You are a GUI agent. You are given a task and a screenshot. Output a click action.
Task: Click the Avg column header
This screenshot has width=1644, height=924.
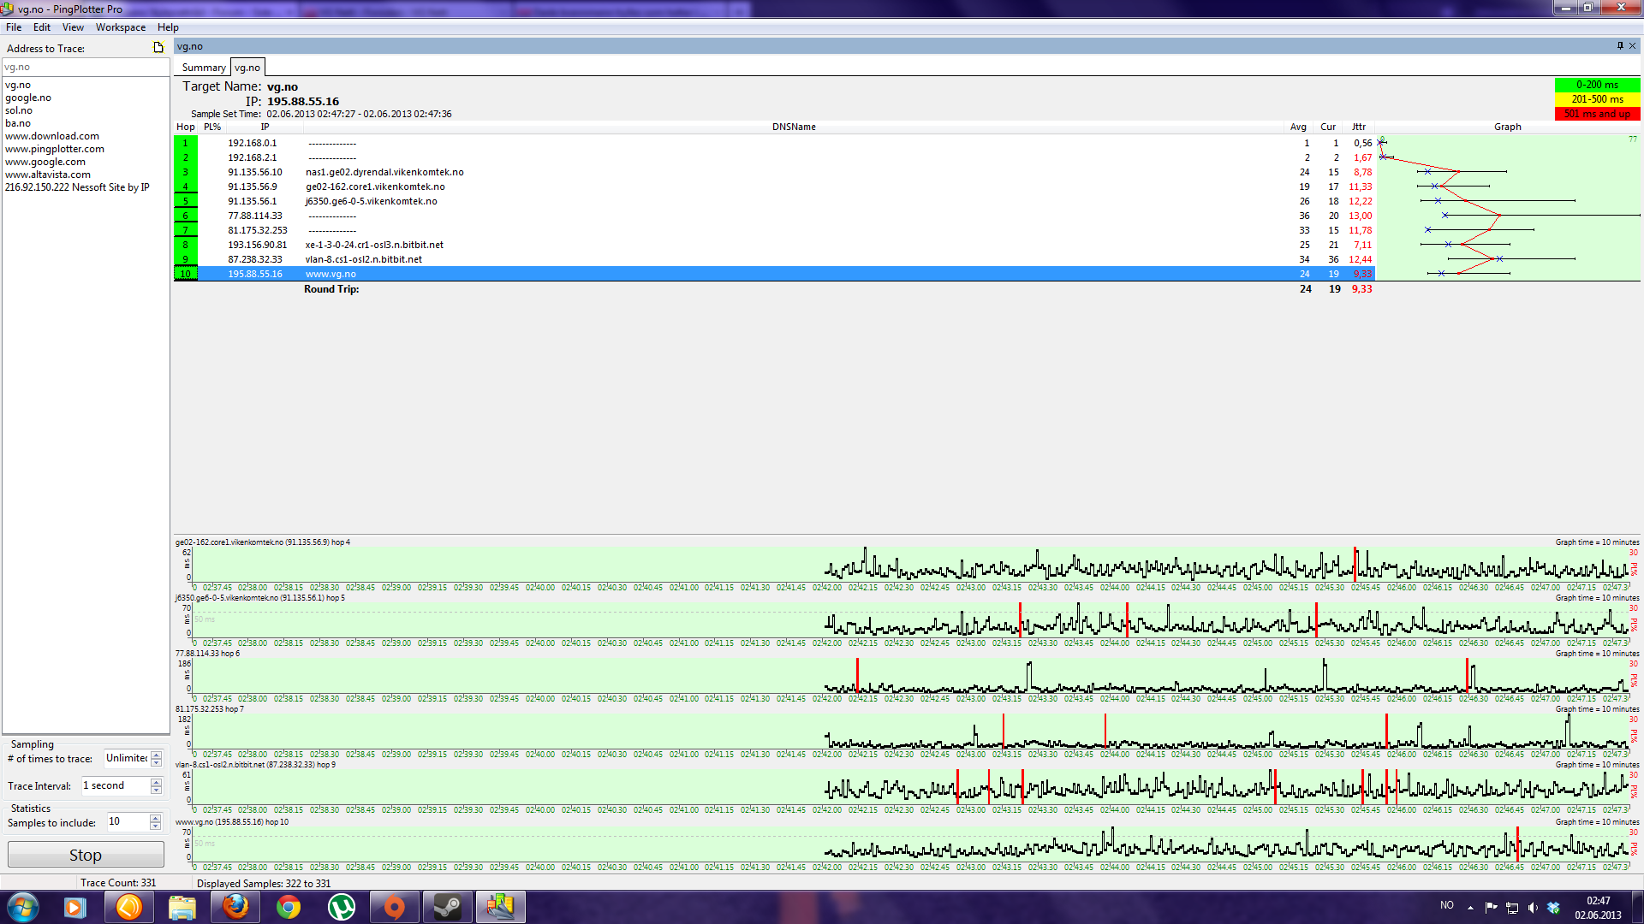click(x=1298, y=127)
